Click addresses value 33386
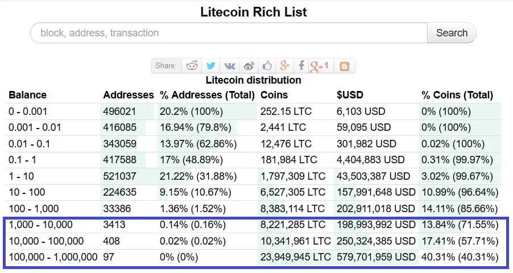 (x=117, y=209)
